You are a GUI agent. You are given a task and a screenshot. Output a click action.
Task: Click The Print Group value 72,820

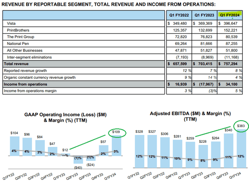coord(181,37)
